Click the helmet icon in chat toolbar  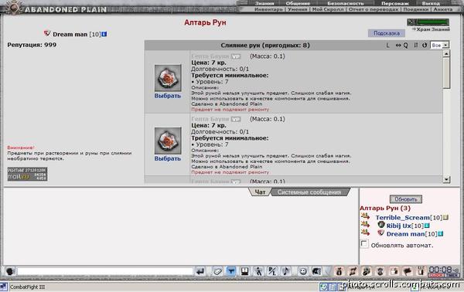[316, 271]
